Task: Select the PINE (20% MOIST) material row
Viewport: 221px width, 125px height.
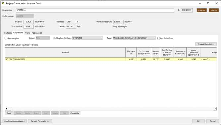Action: coord(111,59)
